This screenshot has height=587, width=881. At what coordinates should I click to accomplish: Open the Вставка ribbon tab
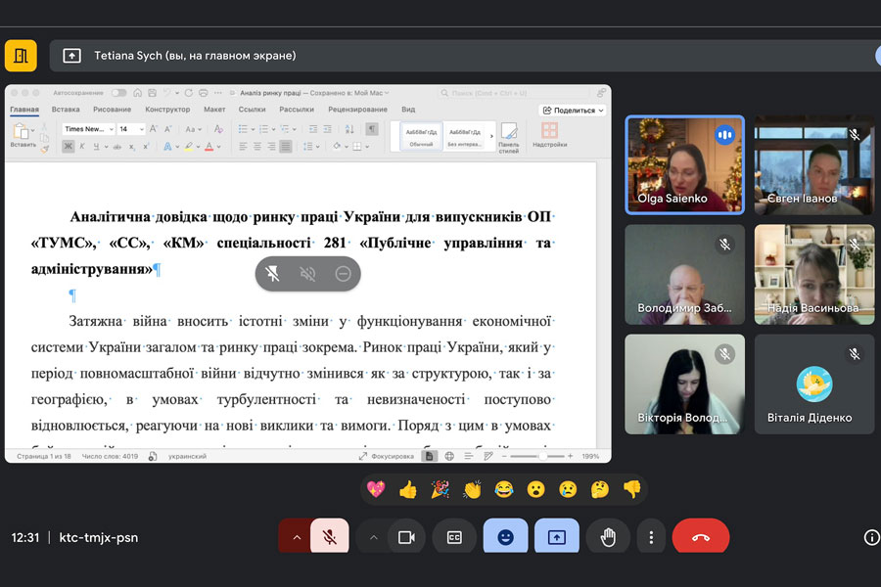[x=66, y=110]
